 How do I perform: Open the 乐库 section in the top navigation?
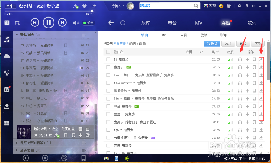pos(146,23)
